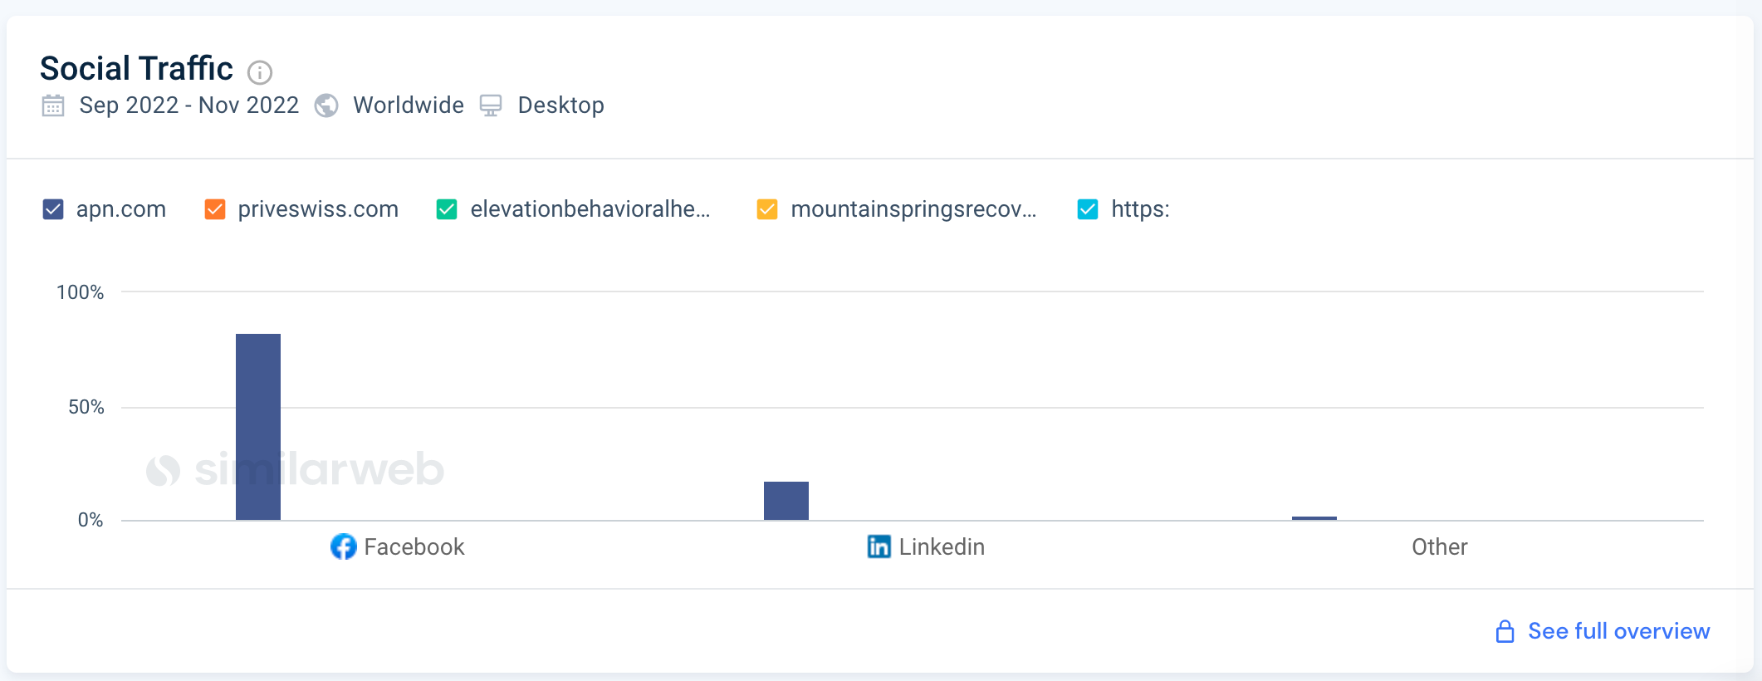Select the Linkedin bar in the chart

point(786,501)
